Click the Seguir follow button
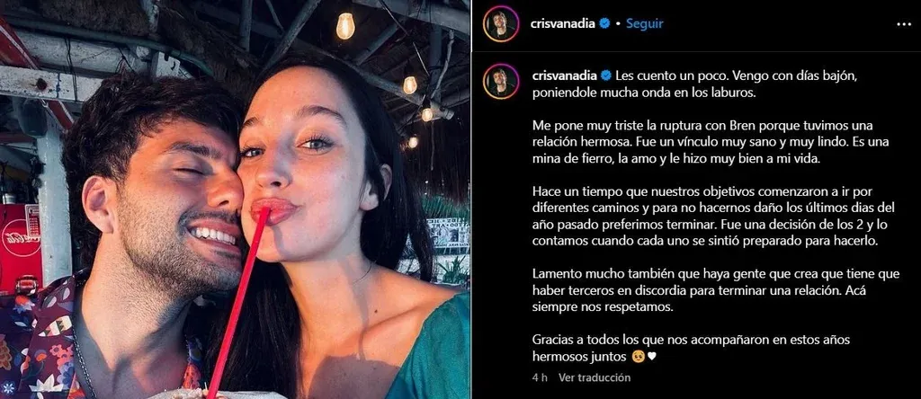This screenshot has width=921, height=399. point(644,23)
